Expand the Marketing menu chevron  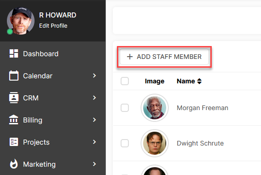(94, 164)
